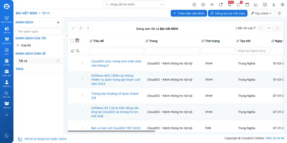Open the Sự kiện calendar module
This screenshot has width=287, height=143.
(x=7, y=62)
